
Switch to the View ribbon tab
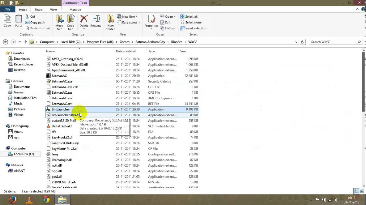(53, 9)
